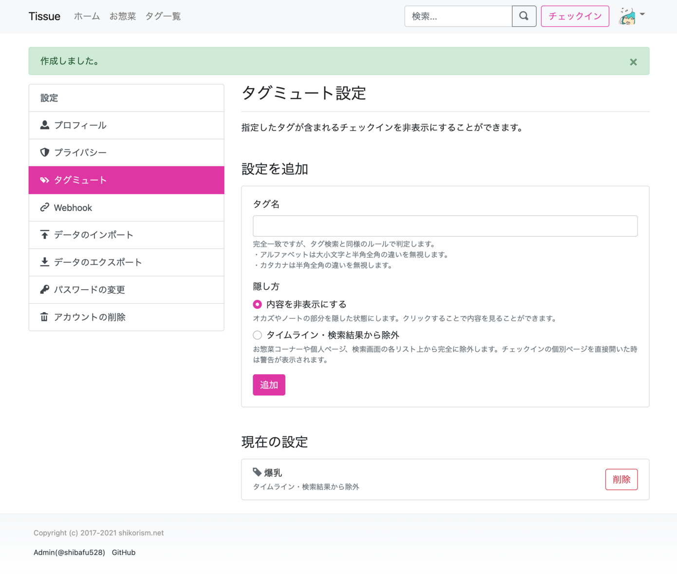The width and height of the screenshot is (677, 574).
Task: Click the data export download icon
Action: [44, 262]
